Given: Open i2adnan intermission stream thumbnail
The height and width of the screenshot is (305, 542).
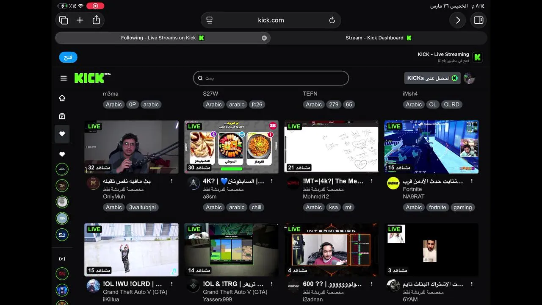Looking at the screenshot, I should coord(331,250).
